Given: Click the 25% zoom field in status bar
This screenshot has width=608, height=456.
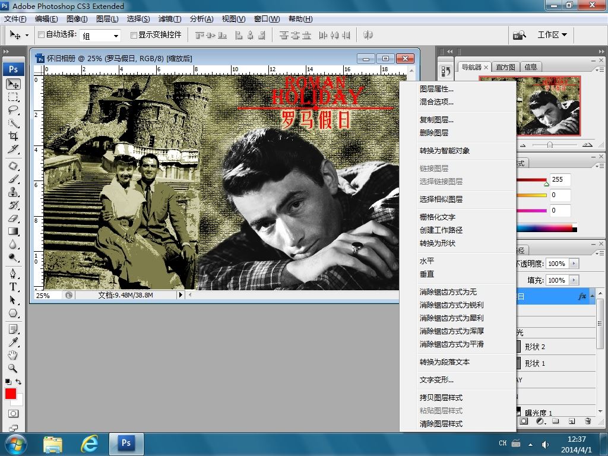Looking at the screenshot, I should click(47, 296).
